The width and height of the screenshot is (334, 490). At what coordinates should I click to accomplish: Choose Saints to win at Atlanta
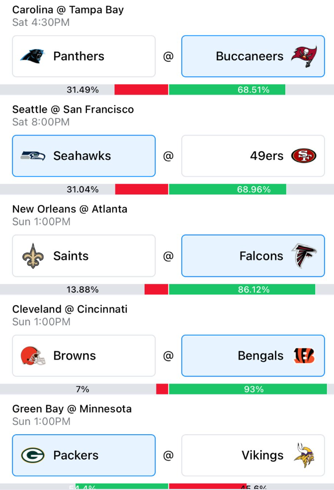(84, 256)
